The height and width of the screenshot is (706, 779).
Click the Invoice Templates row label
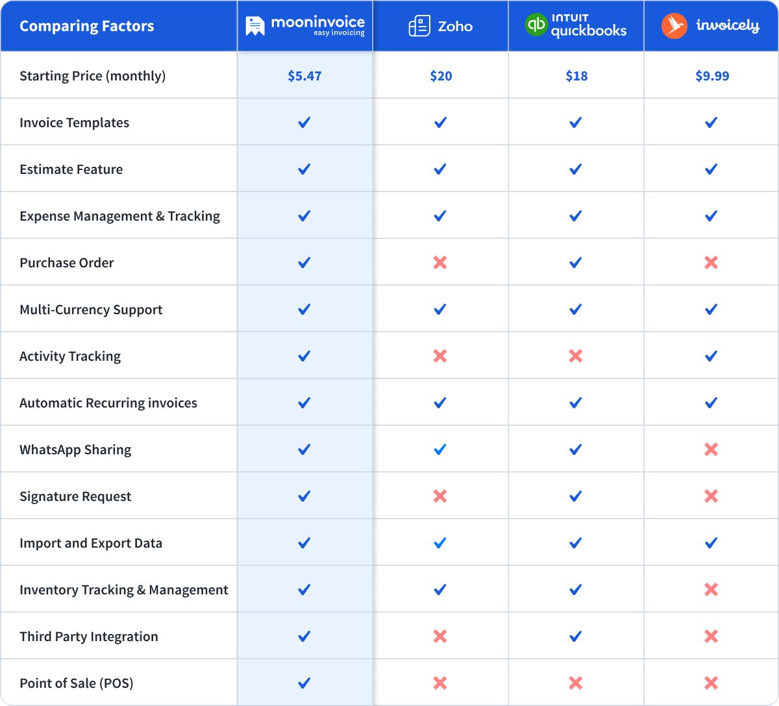point(74,123)
